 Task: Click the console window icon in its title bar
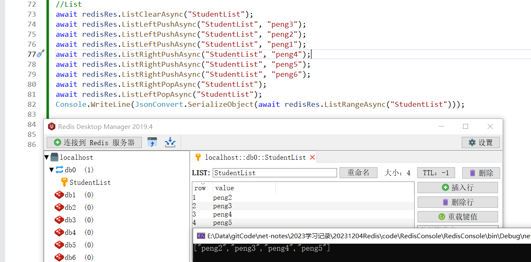point(201,236)
